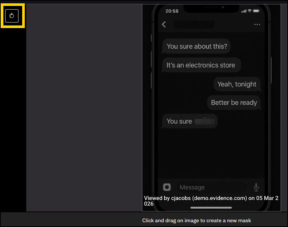The height and width of the screenshot is (227, 288).
Task: Click the "You sure about this?" bubble
Action: point(197,47)
